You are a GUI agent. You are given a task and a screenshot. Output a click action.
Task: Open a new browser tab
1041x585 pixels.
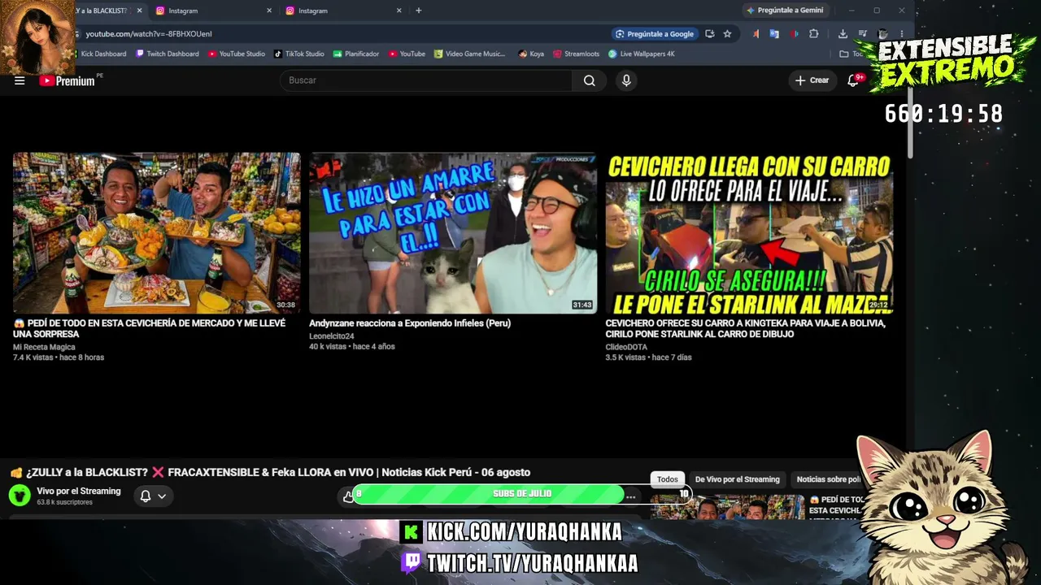pyautogui.click(x=419, y=11)
